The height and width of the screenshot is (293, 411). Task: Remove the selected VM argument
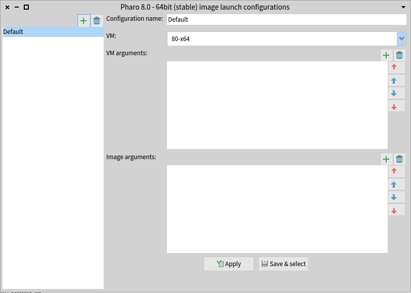[399, 55]
